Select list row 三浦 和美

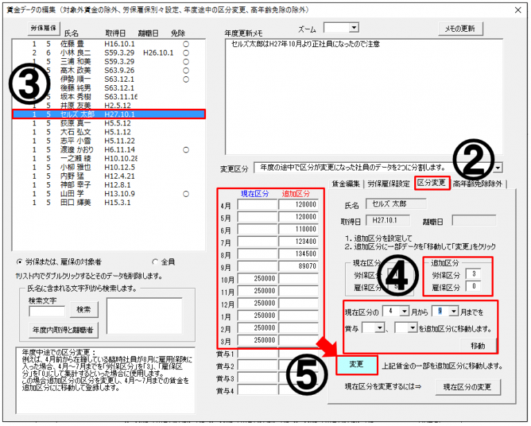click(x=109, y=62)
